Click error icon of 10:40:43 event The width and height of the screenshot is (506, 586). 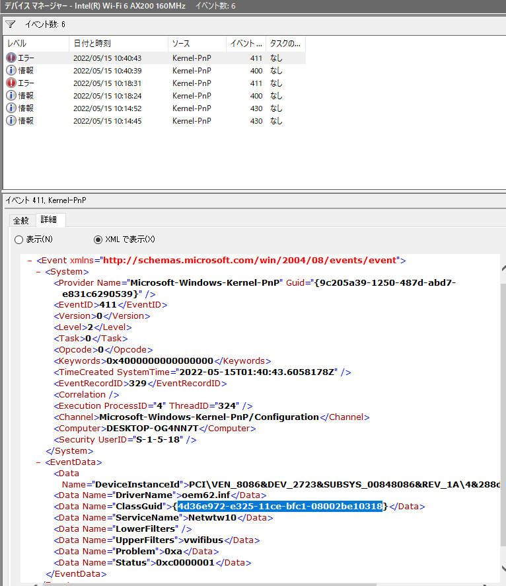click(x=11, y=58)
